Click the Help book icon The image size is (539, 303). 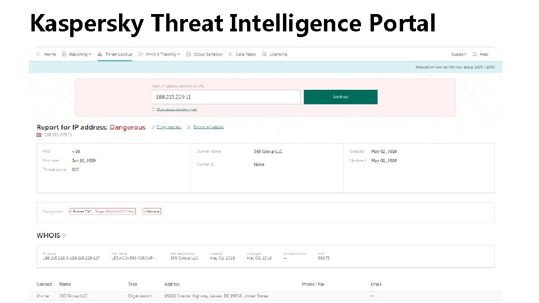click(474, 54)
